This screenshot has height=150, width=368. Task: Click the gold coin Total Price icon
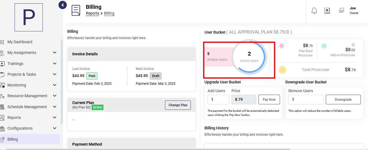pos(282,70)
